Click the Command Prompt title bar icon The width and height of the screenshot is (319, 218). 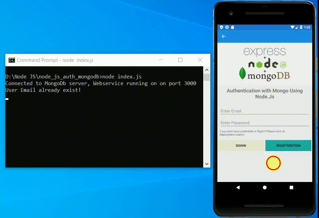(x=11, y=60)
